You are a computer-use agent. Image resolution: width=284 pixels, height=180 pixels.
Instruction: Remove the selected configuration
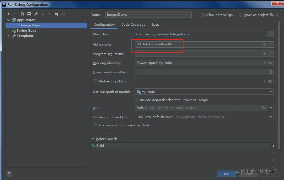point(15,14)
